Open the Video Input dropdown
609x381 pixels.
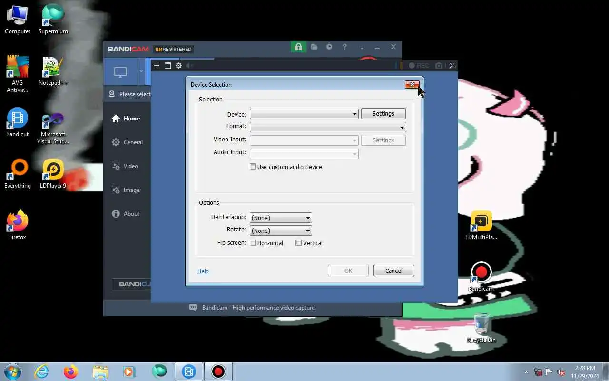304,140
